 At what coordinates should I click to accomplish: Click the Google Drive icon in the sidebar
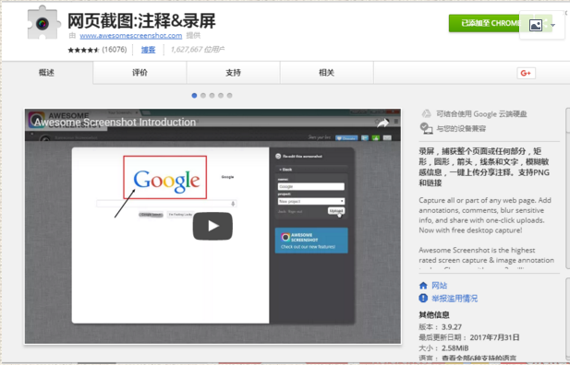click(426, 114)
